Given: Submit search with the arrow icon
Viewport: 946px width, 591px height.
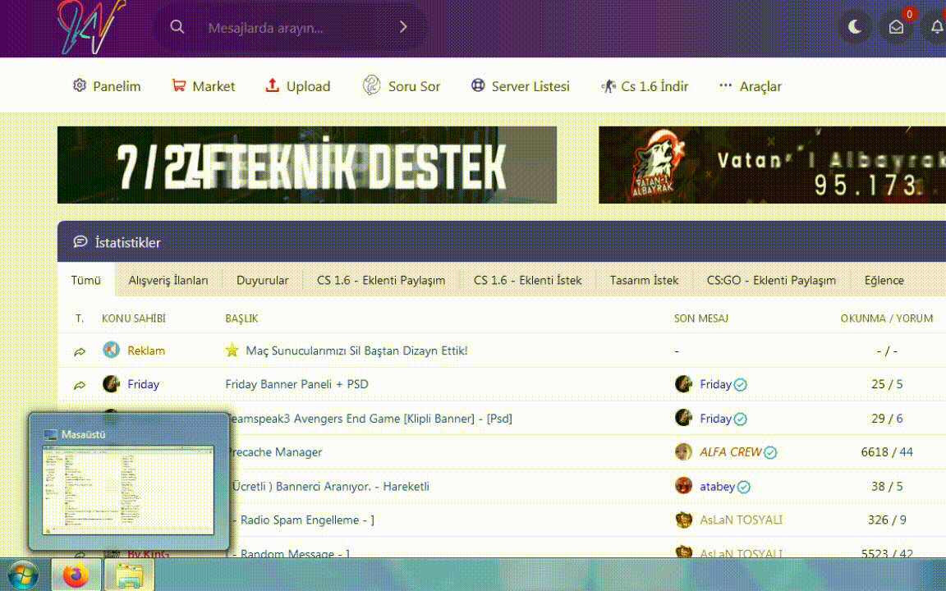Looking at the screenshot, I should [x=403, y=27].
